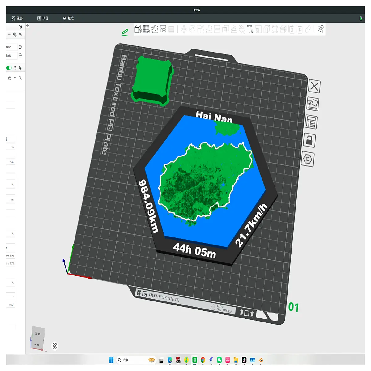
Task: Open the Windows Start menu
Action: (111, 360)
